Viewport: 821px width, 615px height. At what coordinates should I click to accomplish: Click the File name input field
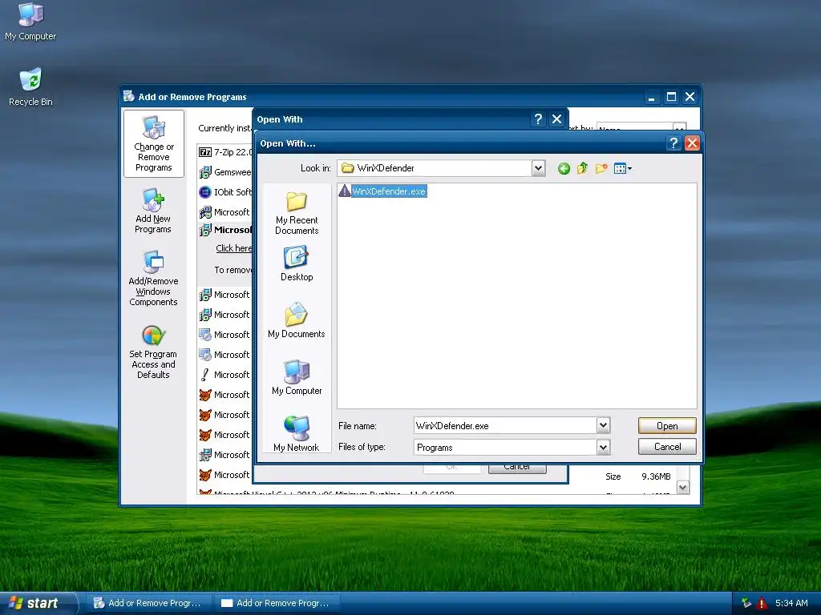[x=505, y=426]
